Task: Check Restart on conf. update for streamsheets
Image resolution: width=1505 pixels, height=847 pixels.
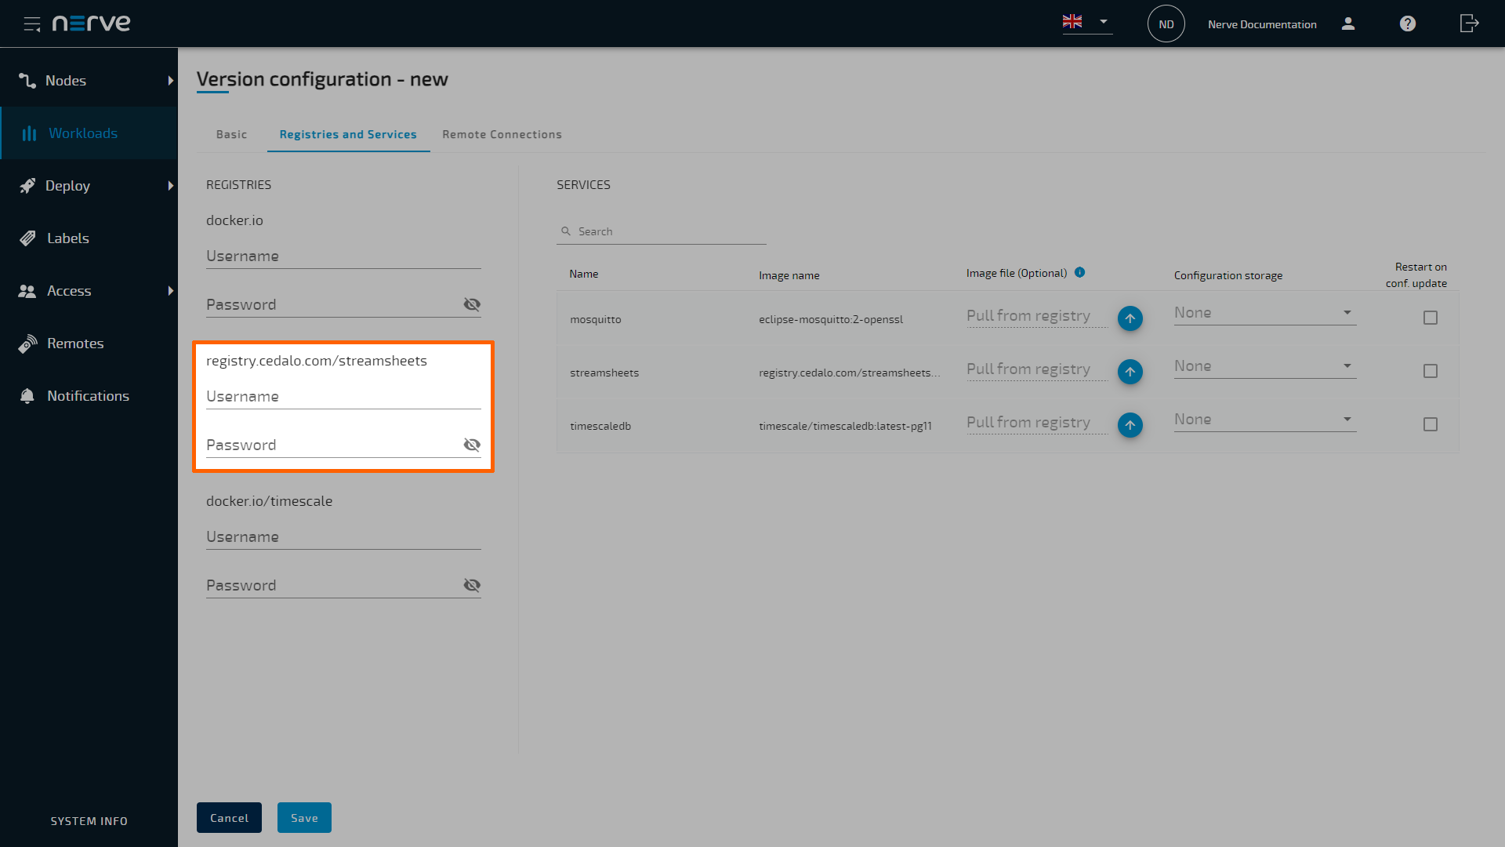Action: [x=1431, y=371]
